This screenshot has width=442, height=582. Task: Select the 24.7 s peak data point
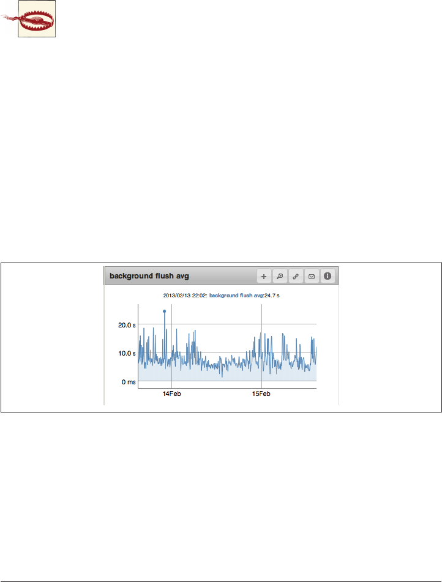pos(164,312)
